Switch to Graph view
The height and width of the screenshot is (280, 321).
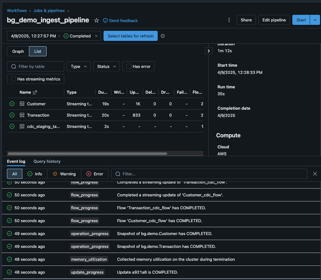pos(18,51)
